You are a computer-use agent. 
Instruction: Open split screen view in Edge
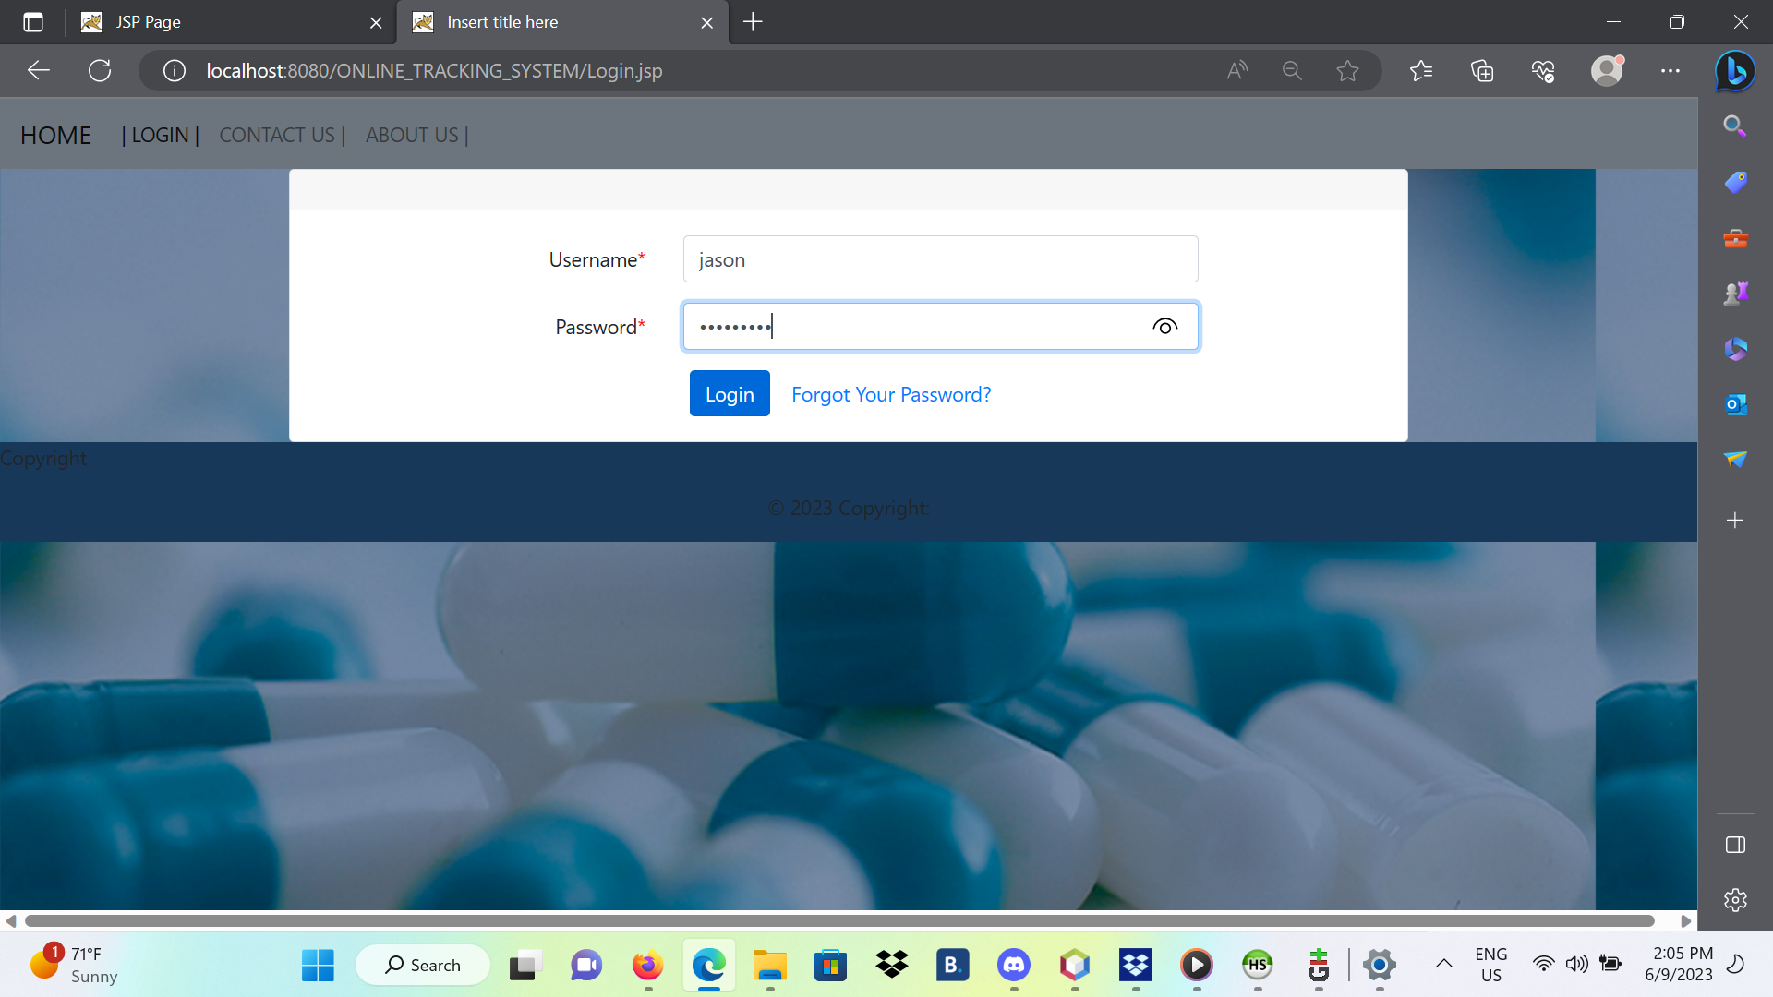[1734, 844]
